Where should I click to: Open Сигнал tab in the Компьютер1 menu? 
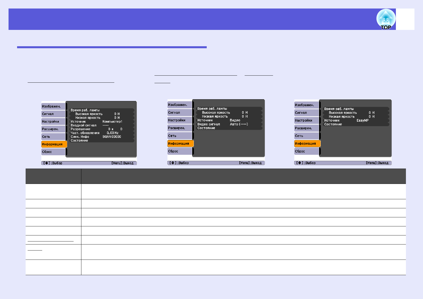tap(53, 114)
